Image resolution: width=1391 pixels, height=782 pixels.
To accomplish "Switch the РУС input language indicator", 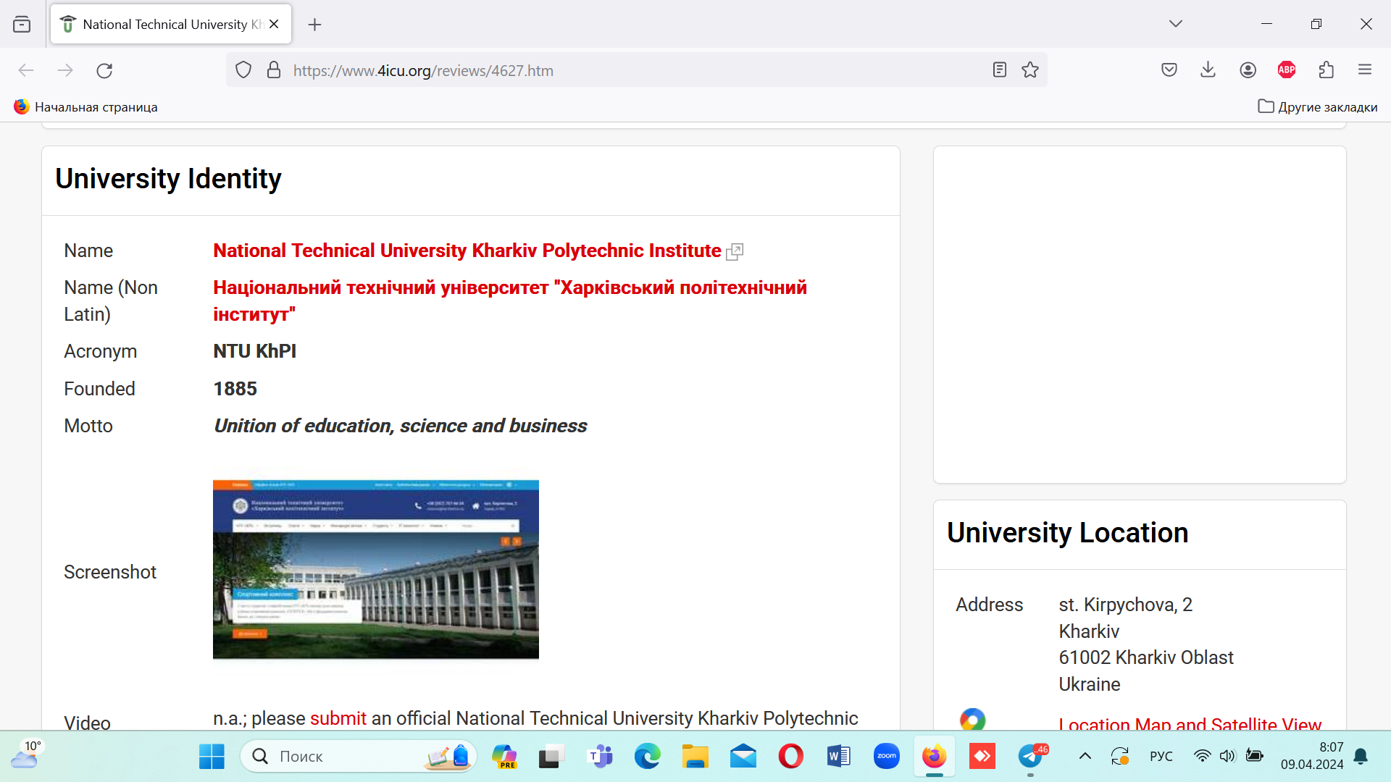I will click(1161, 757).
